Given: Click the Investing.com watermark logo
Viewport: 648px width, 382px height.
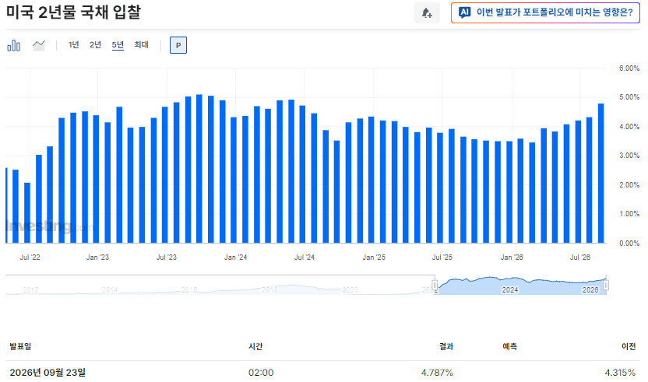Looking at the screenshot, I should [x=50, y=226].
